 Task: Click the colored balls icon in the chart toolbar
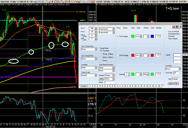click(x=35, y=2)
